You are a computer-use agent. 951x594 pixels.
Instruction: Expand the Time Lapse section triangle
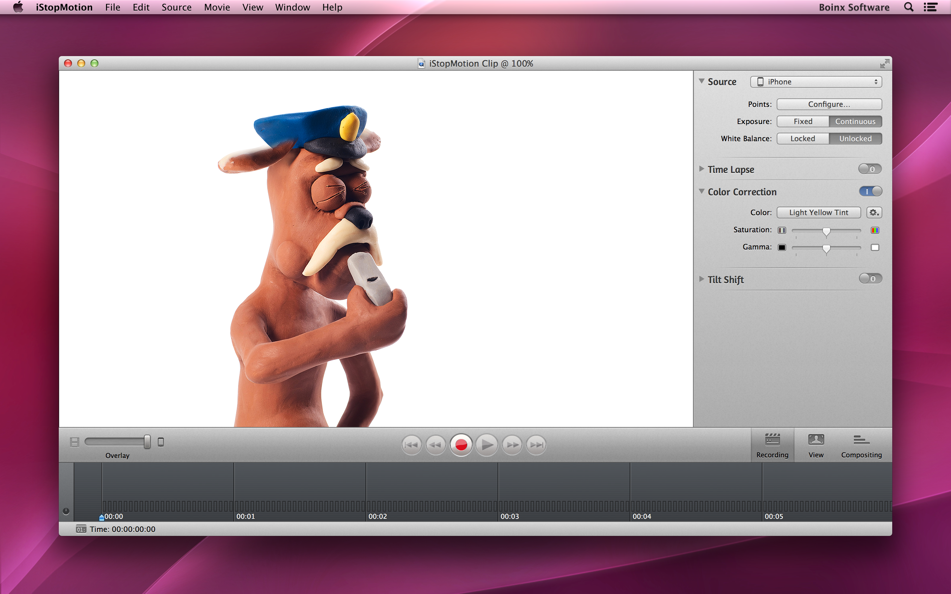701,169
